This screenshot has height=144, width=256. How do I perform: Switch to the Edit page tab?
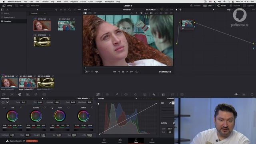(120, 141)
